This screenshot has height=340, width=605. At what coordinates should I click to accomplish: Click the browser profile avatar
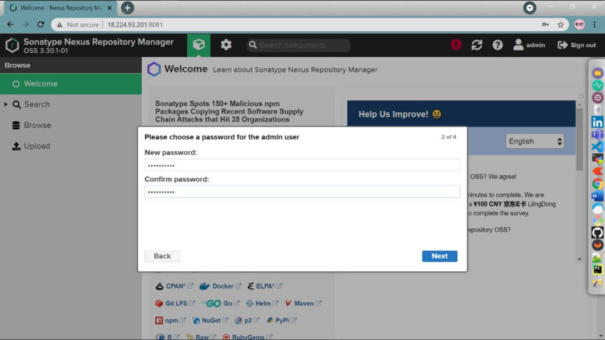point(579,25)
